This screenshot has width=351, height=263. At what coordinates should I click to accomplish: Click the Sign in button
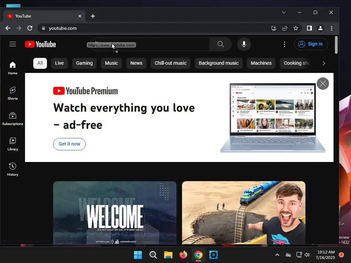point(311,44)
